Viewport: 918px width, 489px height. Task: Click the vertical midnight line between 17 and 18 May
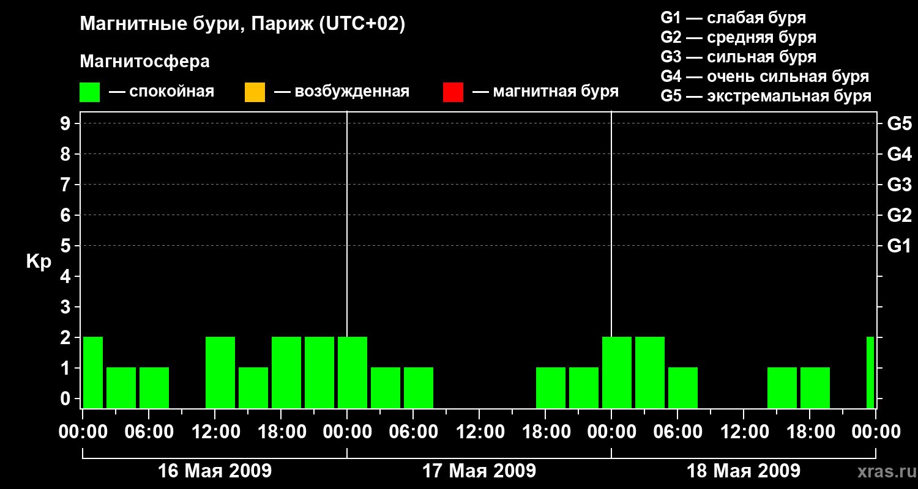pos(611,260)
